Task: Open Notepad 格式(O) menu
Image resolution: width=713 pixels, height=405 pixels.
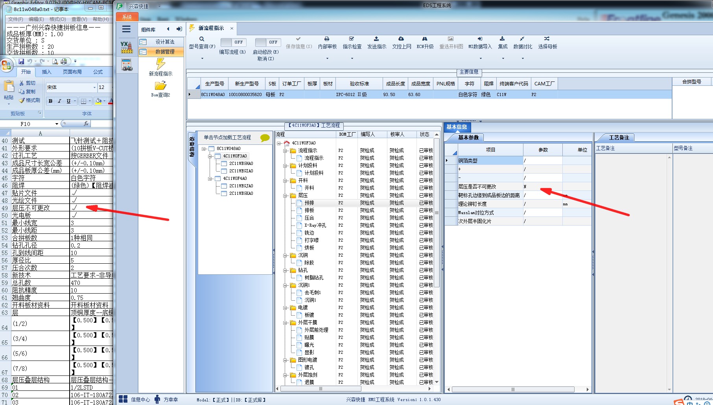Action: coord(58,19)
